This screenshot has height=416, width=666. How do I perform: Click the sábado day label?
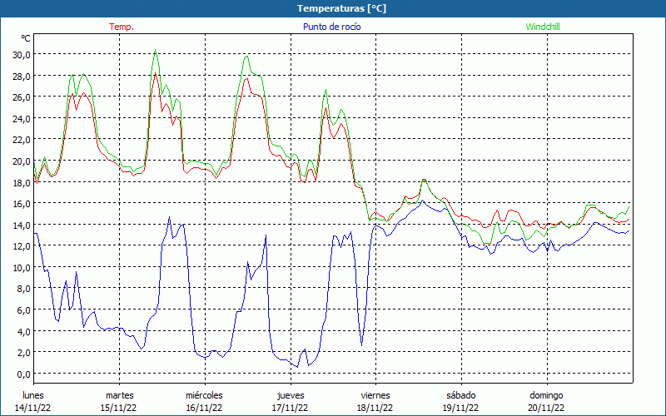click(x=461, y=395)
